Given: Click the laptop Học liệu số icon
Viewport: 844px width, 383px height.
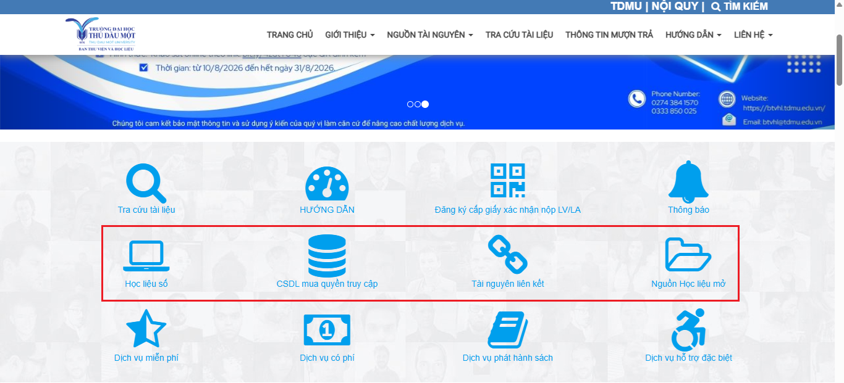Looking at the screenshot, I should pos(146,256).
